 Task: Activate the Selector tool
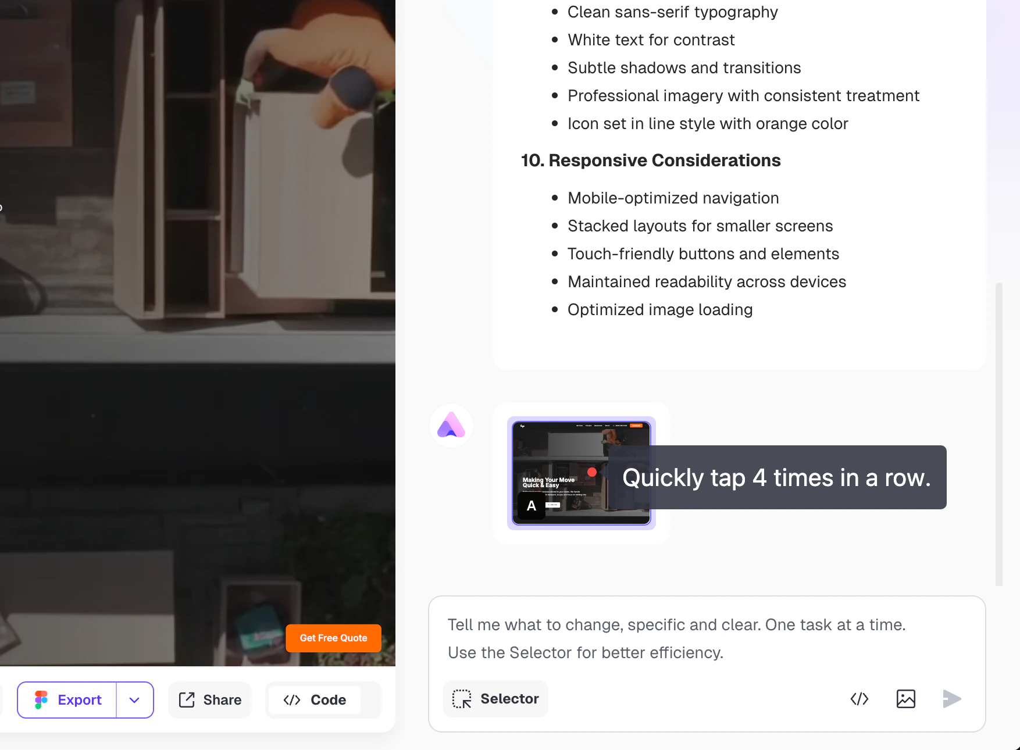[495, 698]
